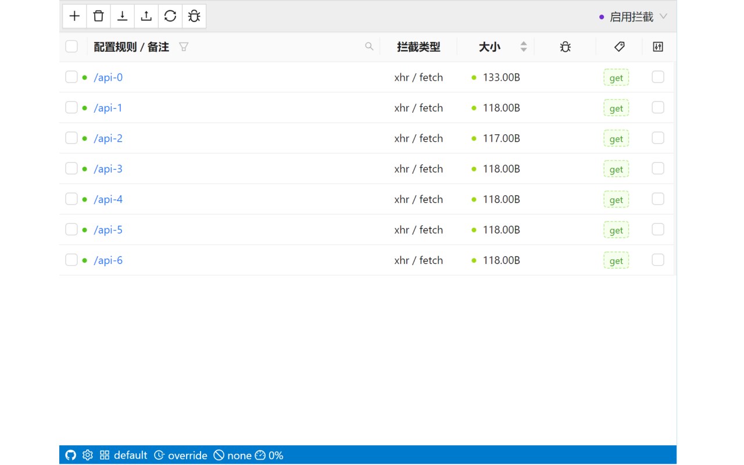744x465 pixels.
Task: Toggle the right-side checkbox in /api-1 row
Action: [658, 107]
